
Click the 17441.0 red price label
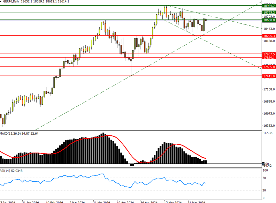tap(269, 76)
